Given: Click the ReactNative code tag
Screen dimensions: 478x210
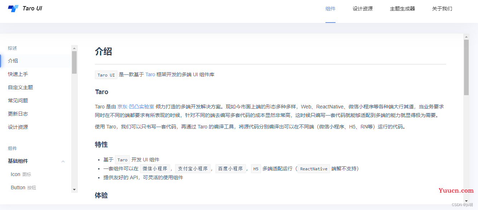Looking at the screenshot, I should coord(314,169).
